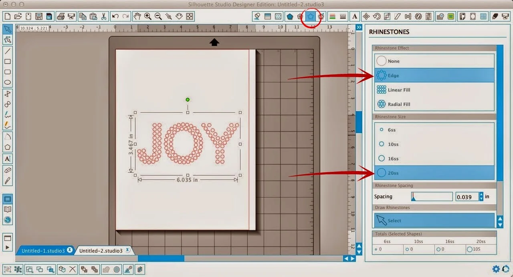Click the Rhinestones panel scrollbar
513x277 pixels.
point(499,113)
